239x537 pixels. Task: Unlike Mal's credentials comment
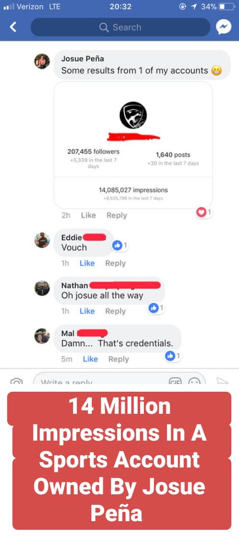click(x=90, y=359)
